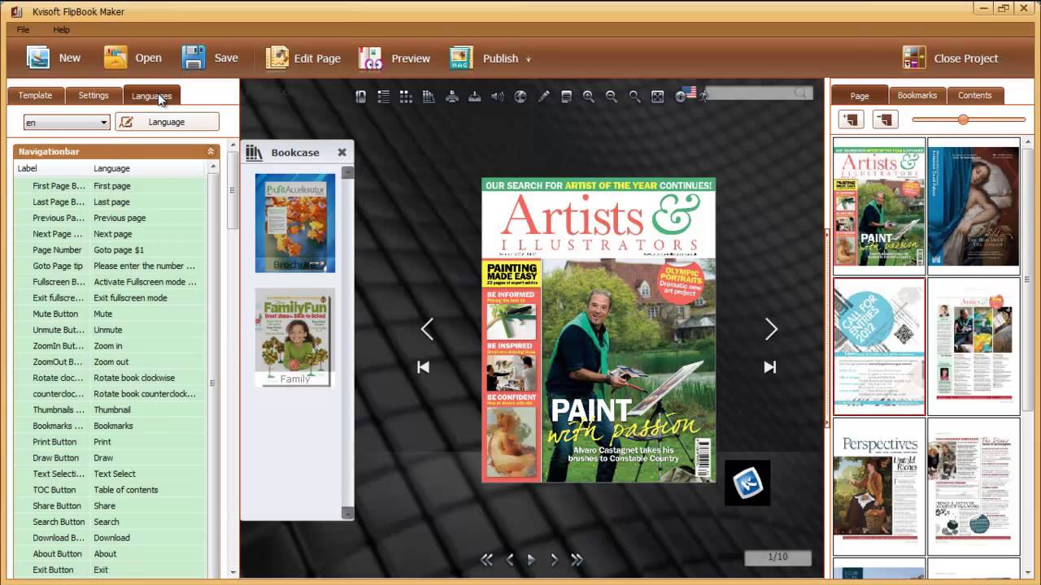Select the 'Mute Button' label row
The height and width of the screenshot is (585, 1041).
[55, 314]
